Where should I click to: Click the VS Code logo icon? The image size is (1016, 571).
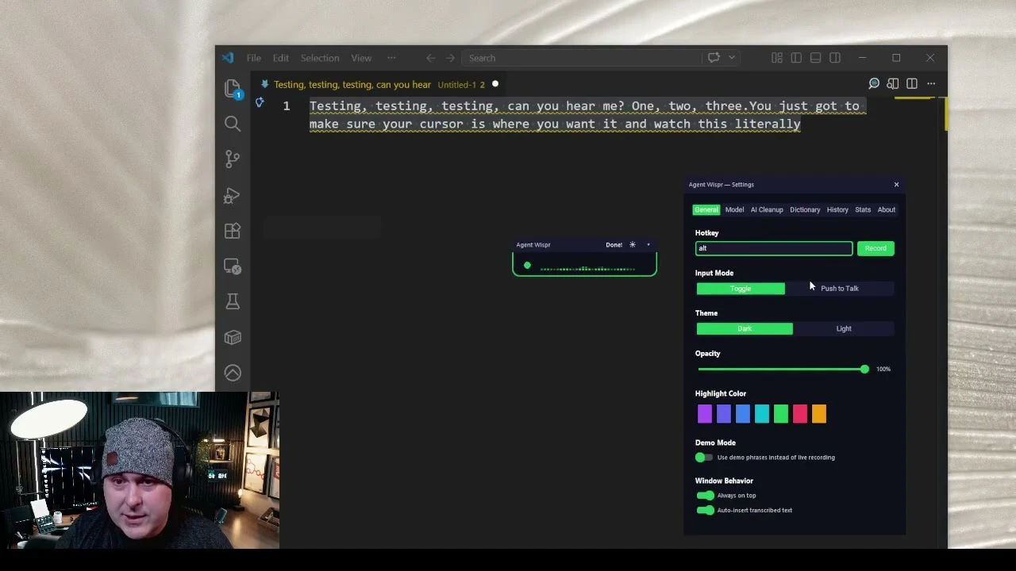[228, 58]
